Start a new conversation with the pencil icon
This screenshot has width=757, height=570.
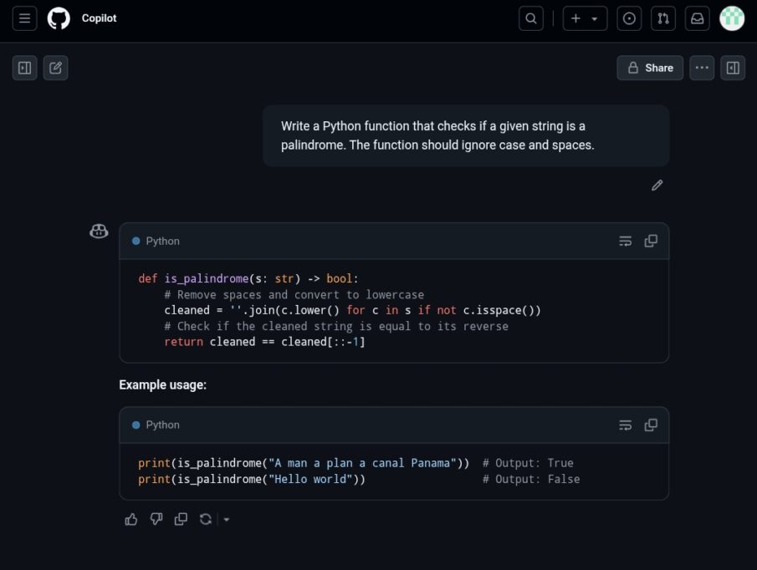click(x=55, y=68)
